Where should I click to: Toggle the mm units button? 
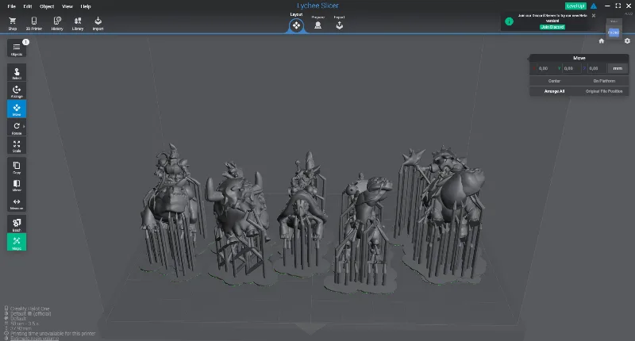pyautogui.click(x=618, y=68)
